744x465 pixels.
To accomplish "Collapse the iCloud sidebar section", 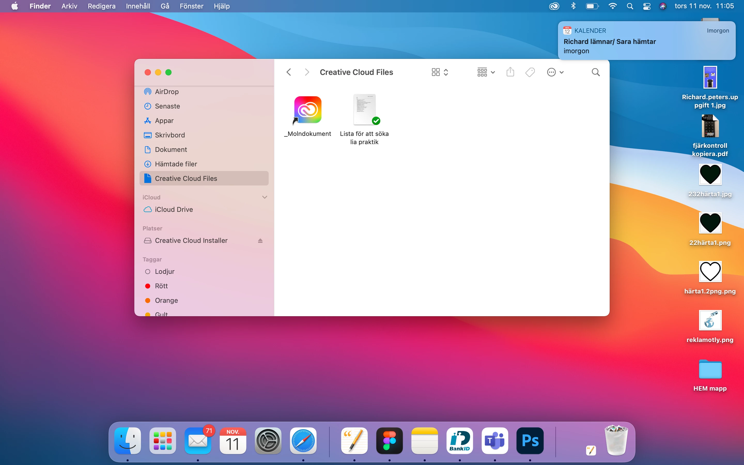I will click(x=264, y=197).
